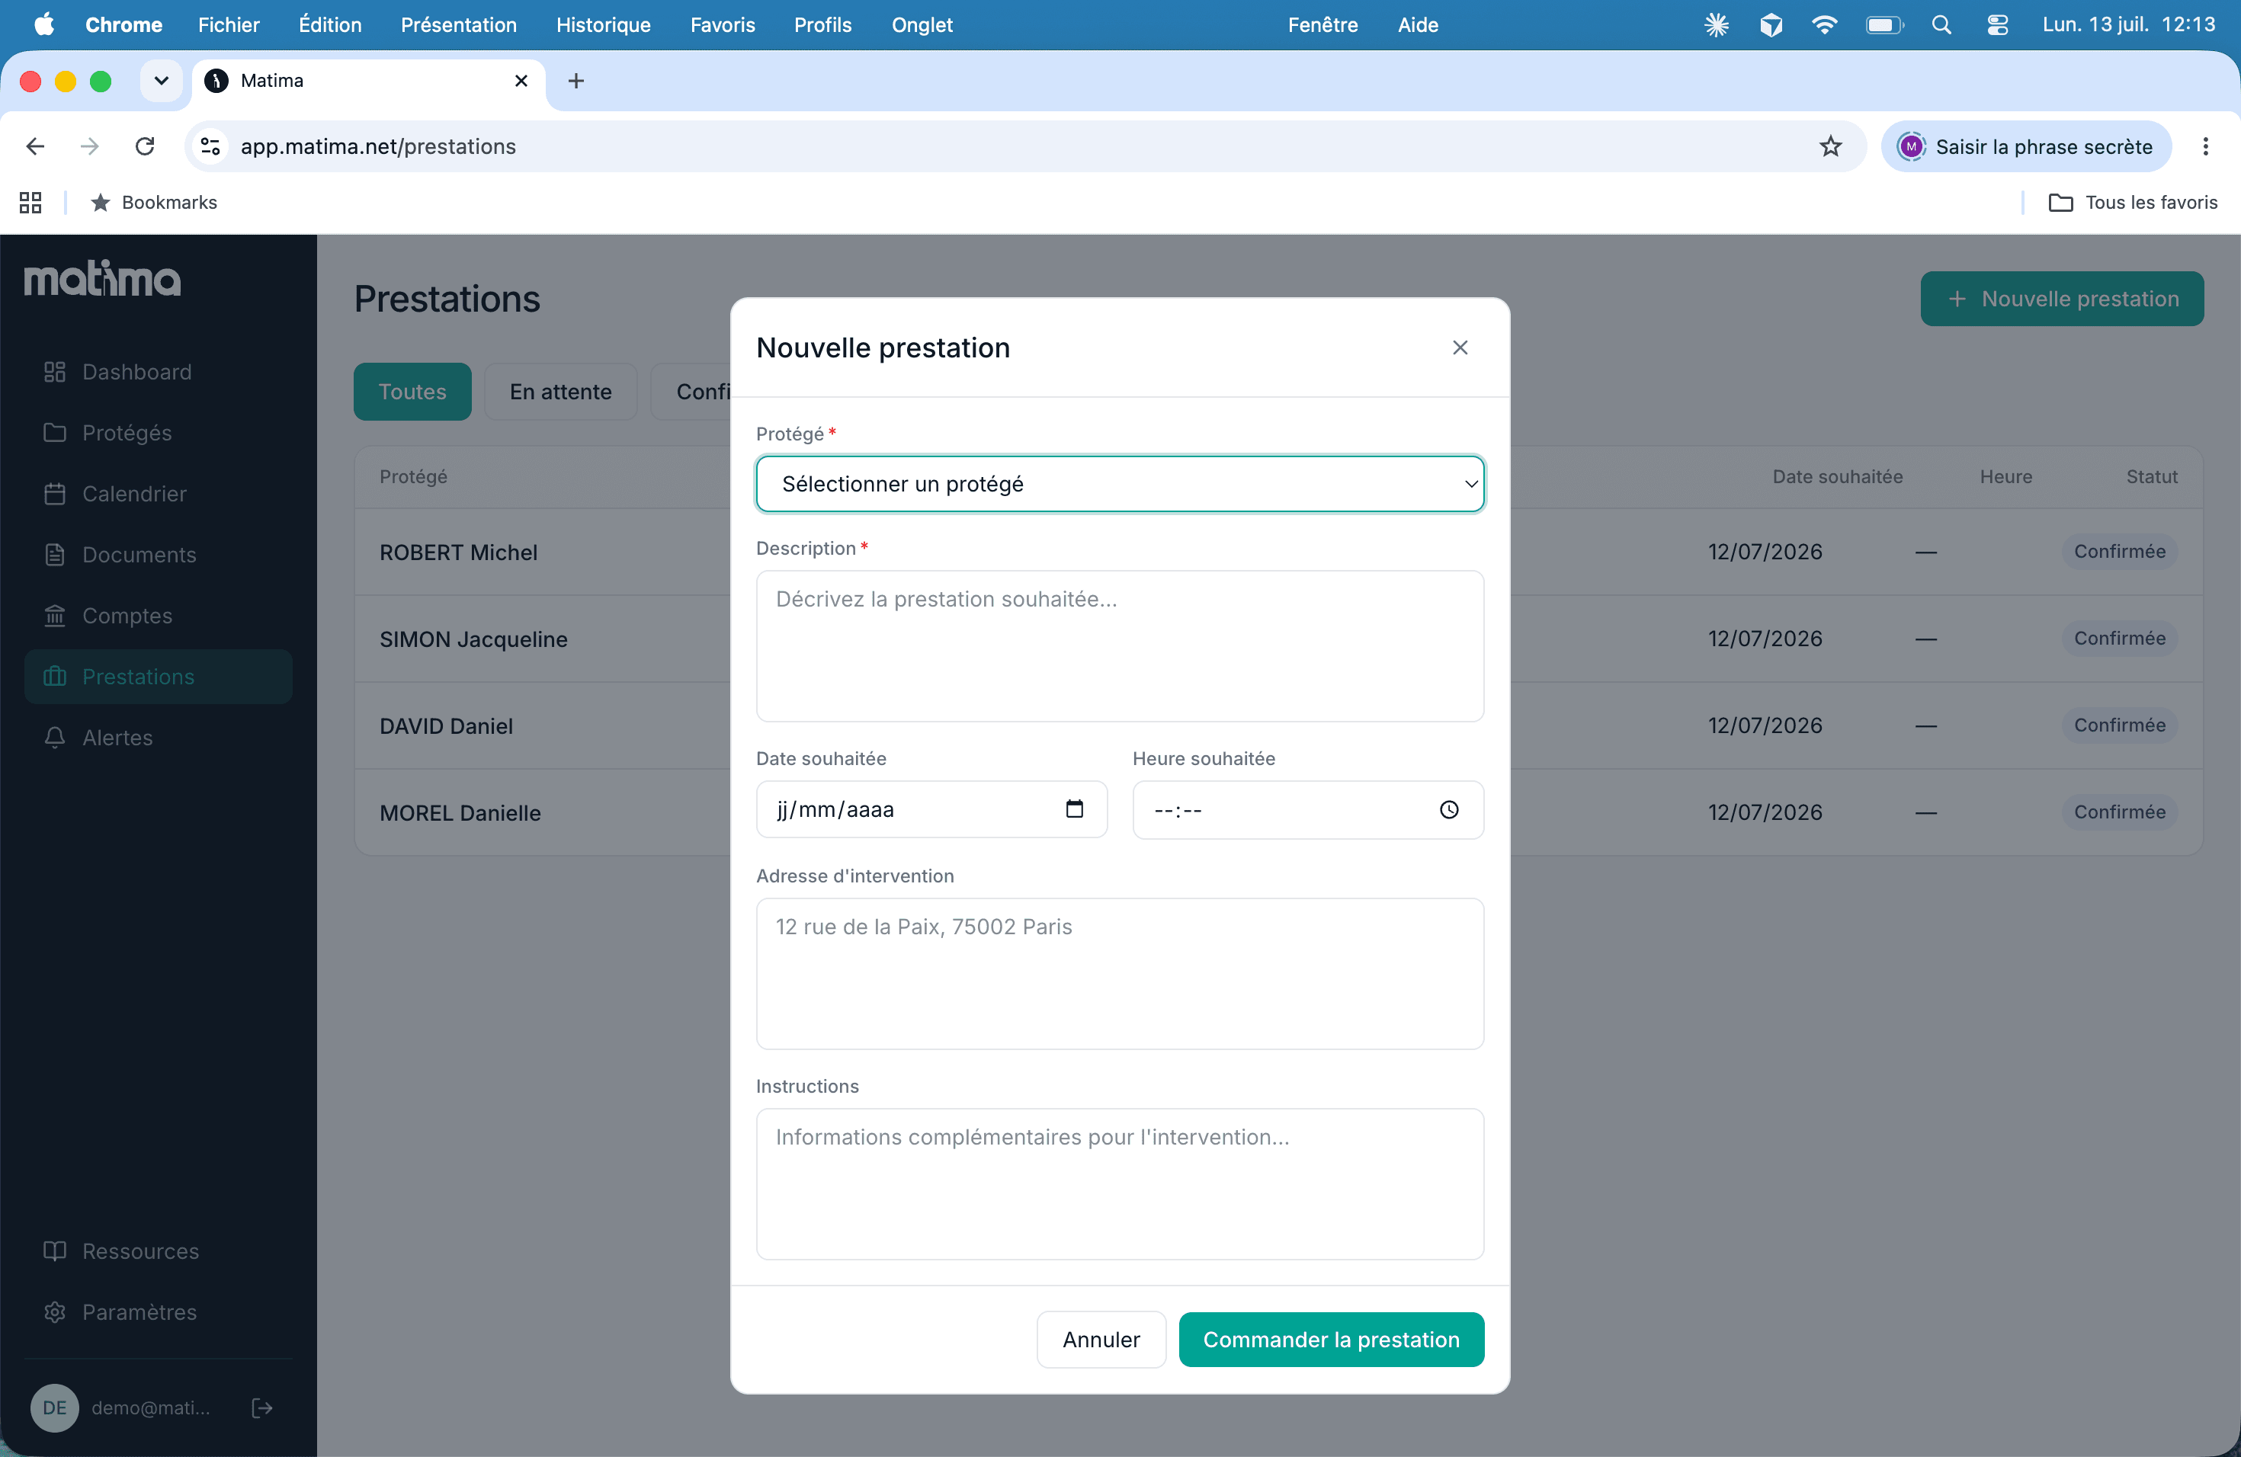The height and width of the screenshot is (1457, 2241).
Task: Open Paramètres in the sidebar
Action: pyautogui.click(x=159, y=1312)
